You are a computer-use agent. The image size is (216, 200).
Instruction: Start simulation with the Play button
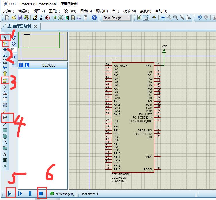9,193
